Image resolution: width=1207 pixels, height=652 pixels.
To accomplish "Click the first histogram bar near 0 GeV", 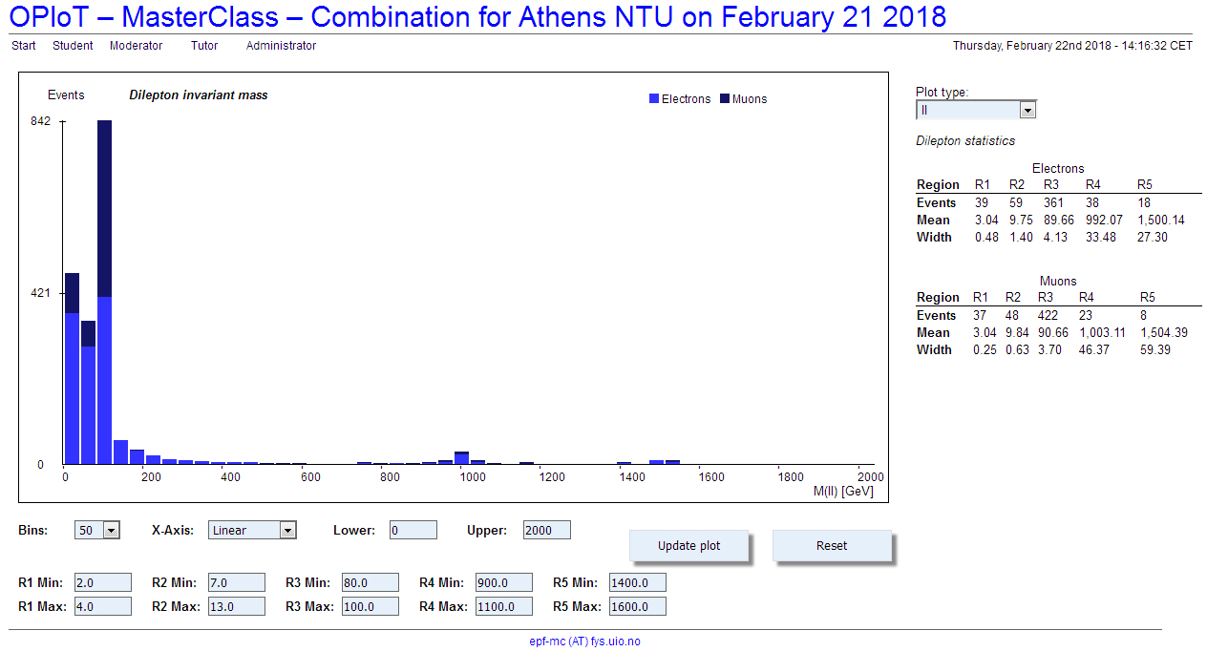I will (72, 368).
